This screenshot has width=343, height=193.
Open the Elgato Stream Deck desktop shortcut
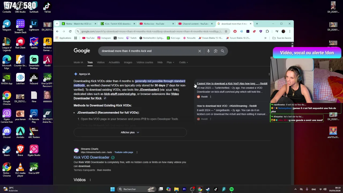click(x=20, y=27)
